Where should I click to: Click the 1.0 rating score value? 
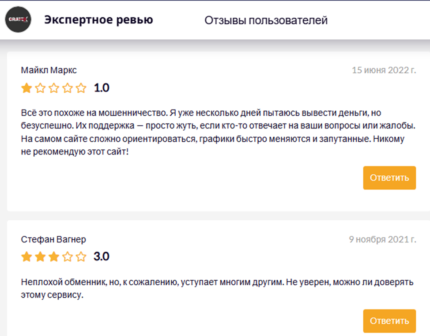tap(102, 88)
